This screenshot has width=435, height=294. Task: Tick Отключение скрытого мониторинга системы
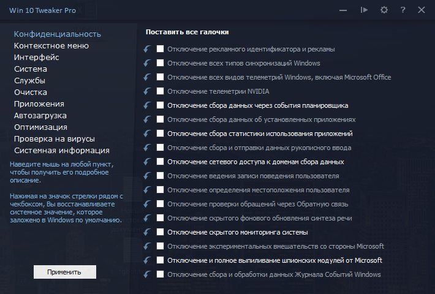coord(160,232)
